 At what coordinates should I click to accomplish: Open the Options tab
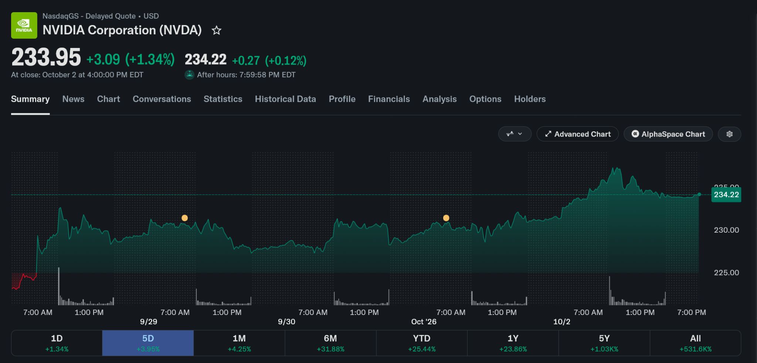coord(485,99)
